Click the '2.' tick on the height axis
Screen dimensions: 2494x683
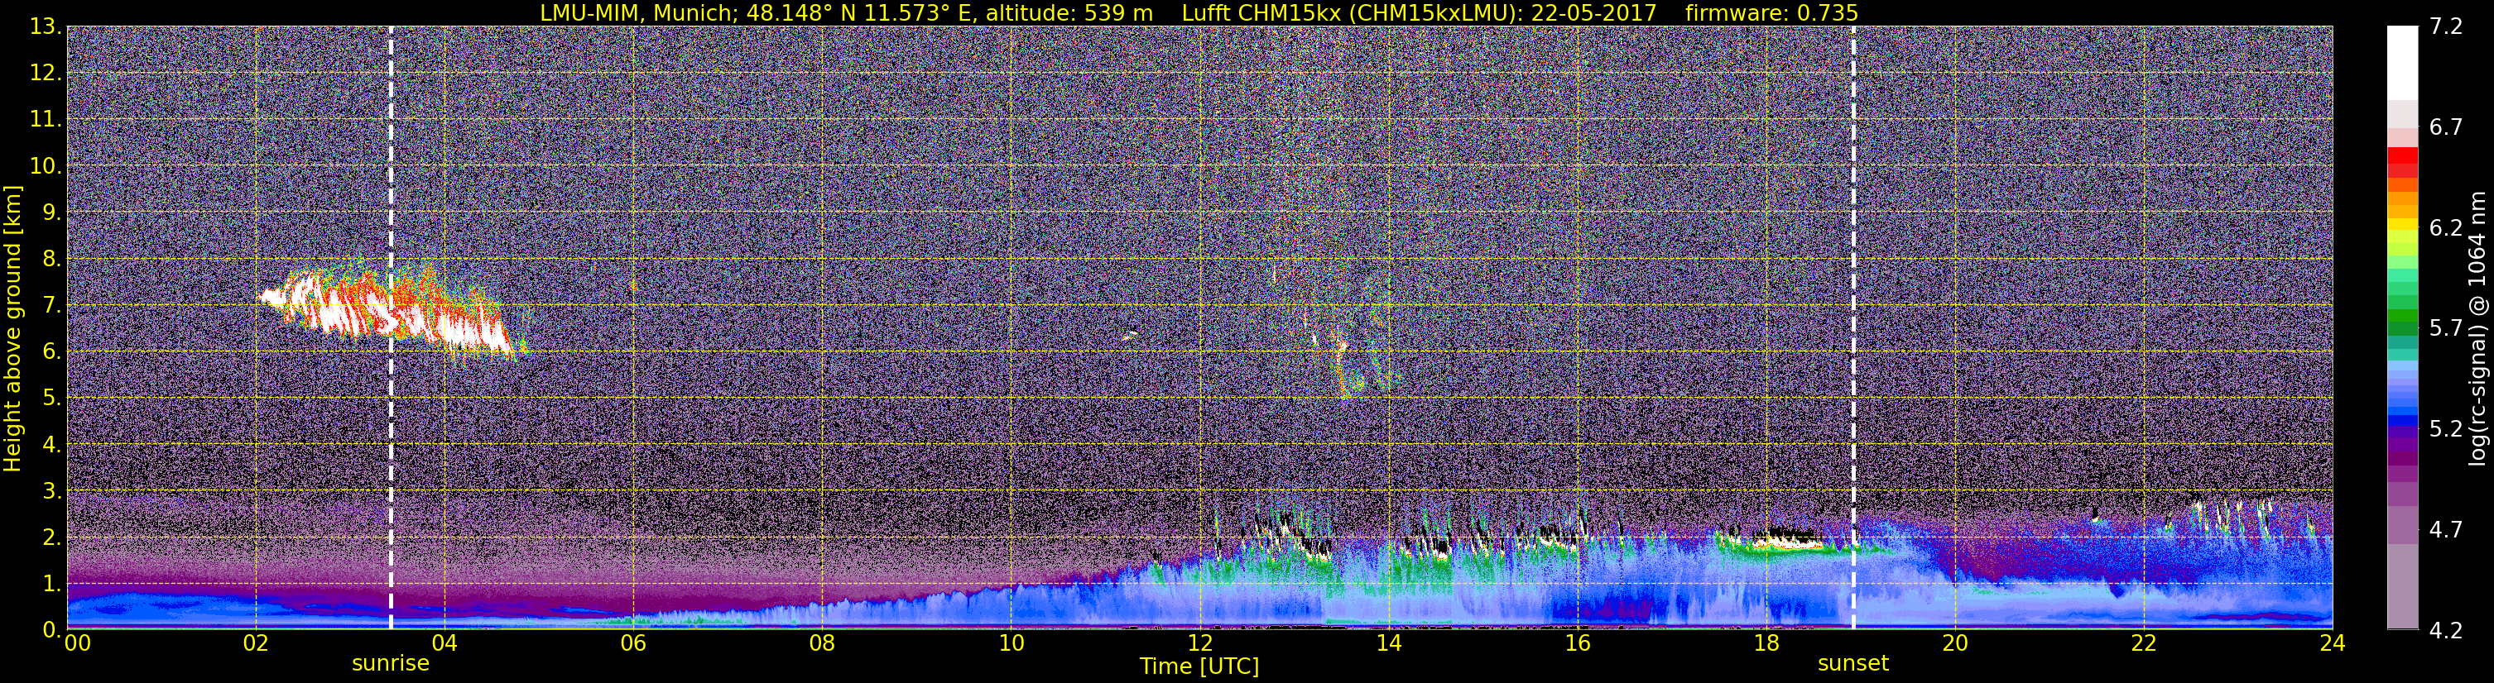pos(51,537)
